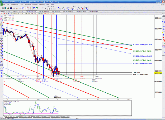Viewport: 165px width, 120px height.
Task: Click the DPL toolbar button
Action: click(x=17, y=8)
